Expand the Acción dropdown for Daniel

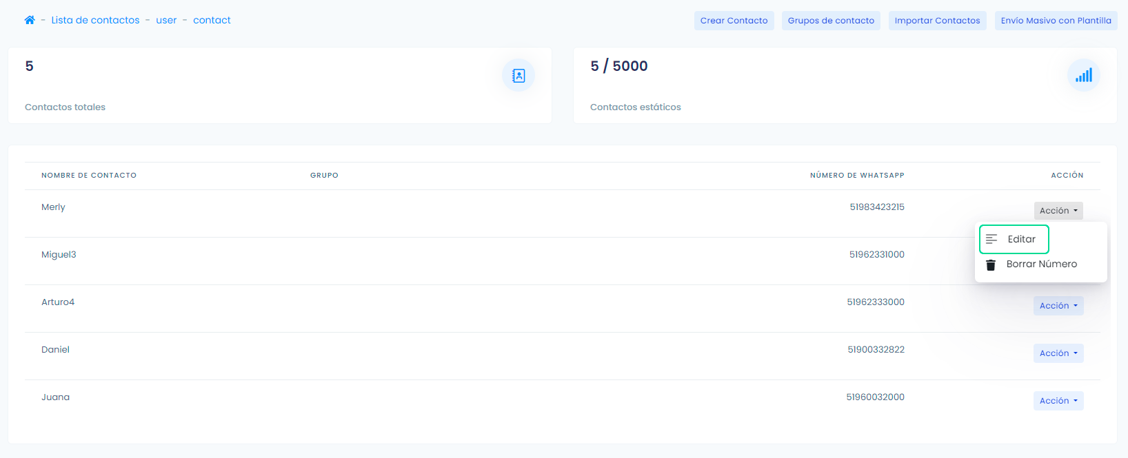point(1058,353)
